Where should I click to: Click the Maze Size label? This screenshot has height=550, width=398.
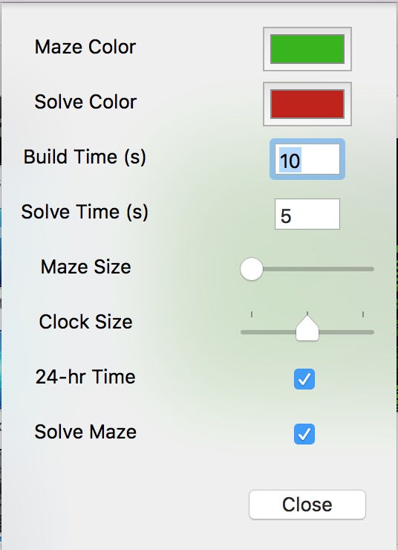click(86, 267)
